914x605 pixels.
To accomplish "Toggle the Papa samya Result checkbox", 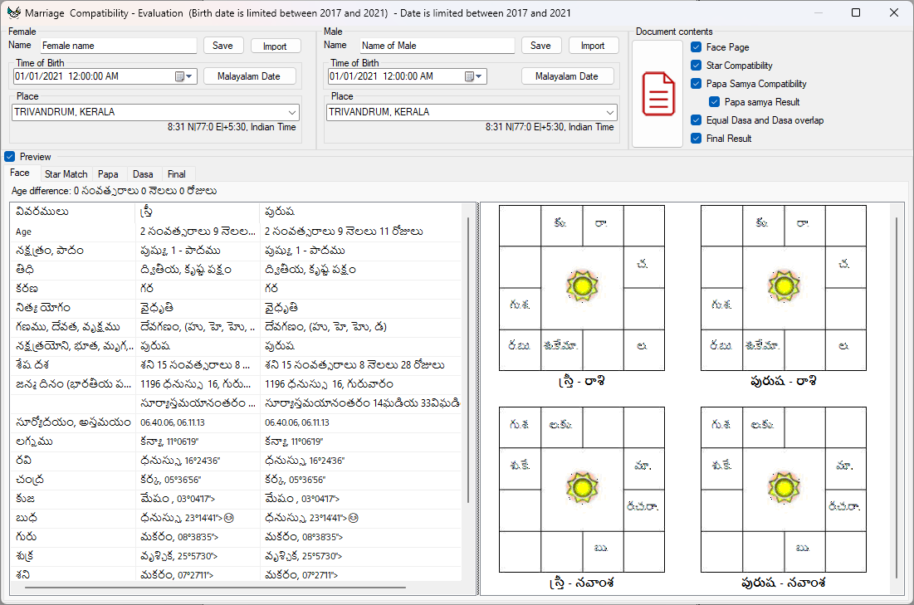I will (714, 102).
